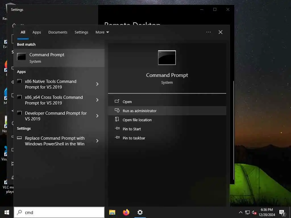
Task: Open x86_x64 Cross Tools Command Prompt result
Action: tap(54, 100)
